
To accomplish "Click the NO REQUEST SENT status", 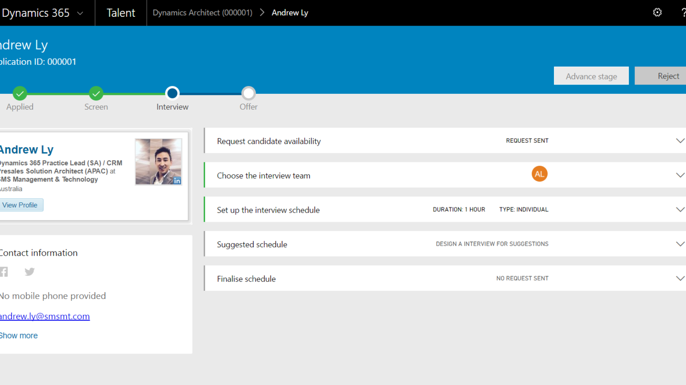I will (x=522, y=278).
